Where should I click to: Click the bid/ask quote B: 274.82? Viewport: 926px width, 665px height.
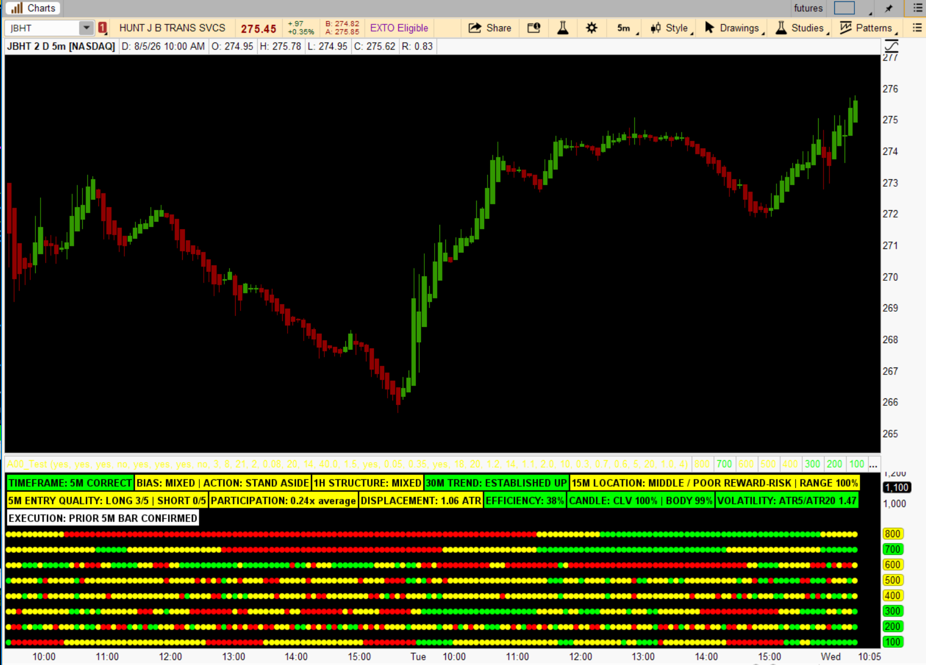tap(342, 24)
